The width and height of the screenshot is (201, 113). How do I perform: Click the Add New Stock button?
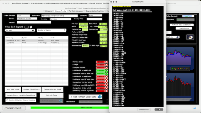click(13, 89)
